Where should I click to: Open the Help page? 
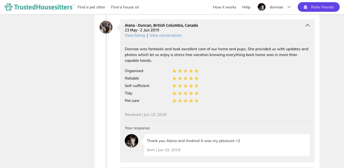coord(246,7)
